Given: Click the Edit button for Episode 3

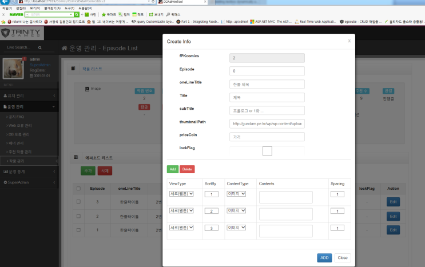Looking at the screenshot, I should [393, 202].
